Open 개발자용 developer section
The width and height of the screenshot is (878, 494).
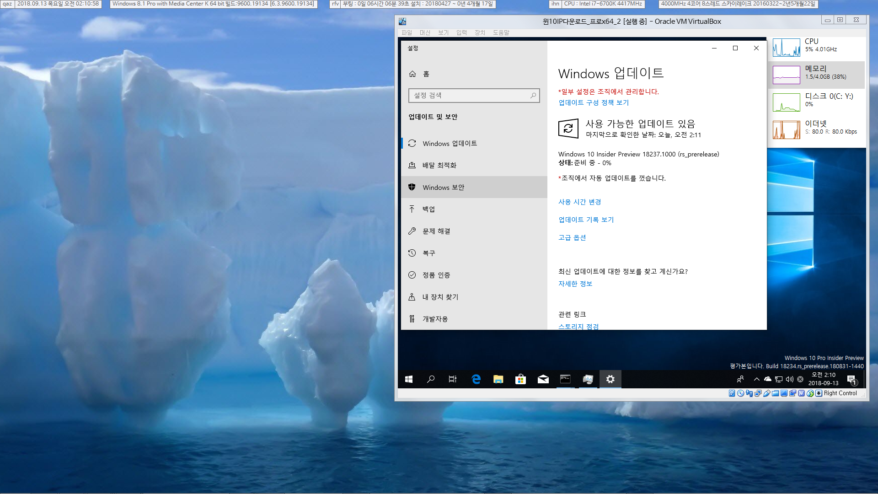[x=474, y=319]
